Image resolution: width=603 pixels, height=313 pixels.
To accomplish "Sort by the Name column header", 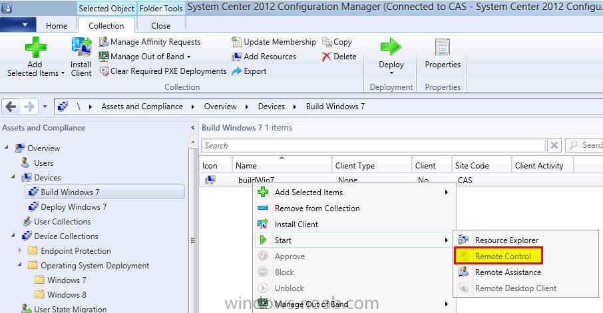I will 282,165.
